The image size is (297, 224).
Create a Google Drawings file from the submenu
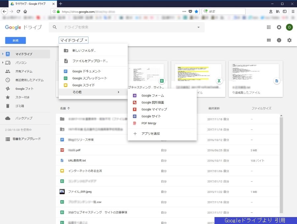162,102
